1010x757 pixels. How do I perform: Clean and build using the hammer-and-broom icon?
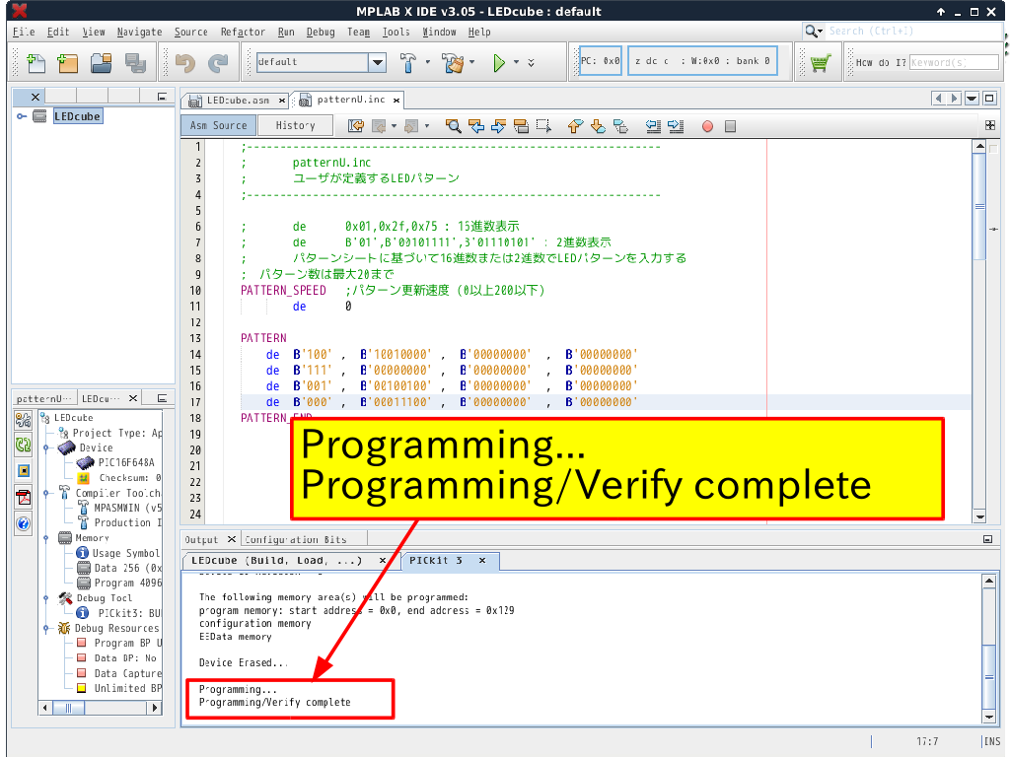(453, 62)
